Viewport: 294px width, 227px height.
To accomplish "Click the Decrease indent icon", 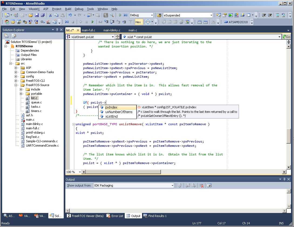I will tap(264, 15).
